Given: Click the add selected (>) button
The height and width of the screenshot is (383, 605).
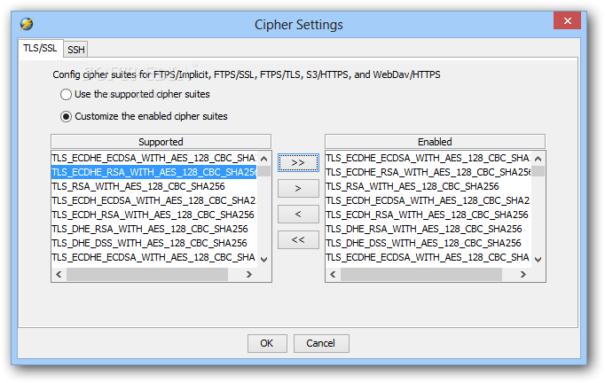Looking at the screenshot, I should point(298,188).
